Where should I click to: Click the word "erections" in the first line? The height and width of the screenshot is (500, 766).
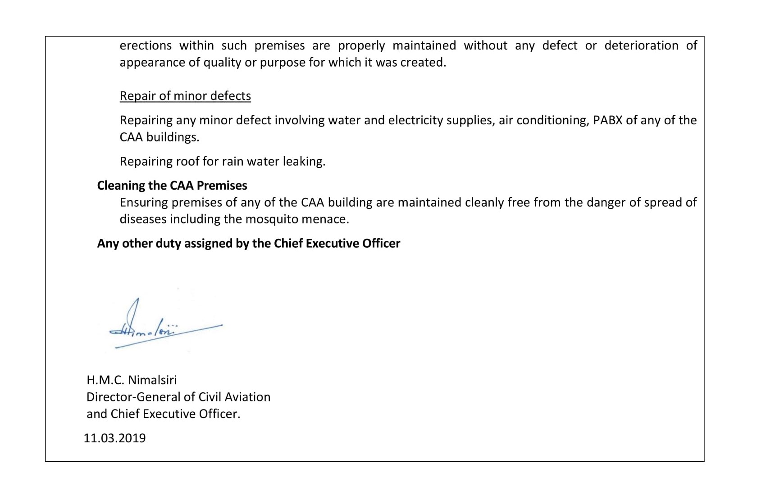(146, 45)
